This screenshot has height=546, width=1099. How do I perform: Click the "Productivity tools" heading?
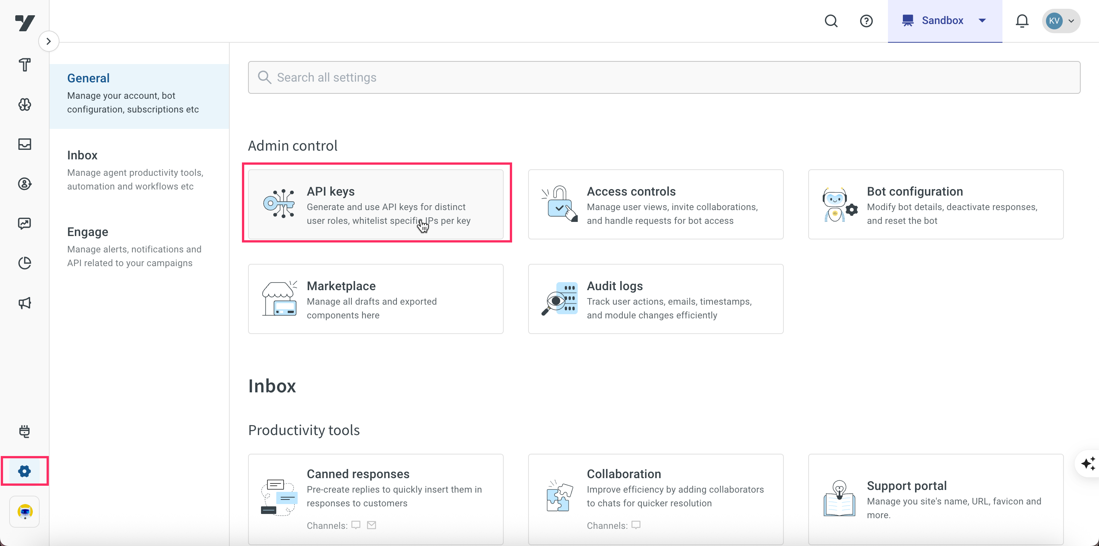pos(304,430)
